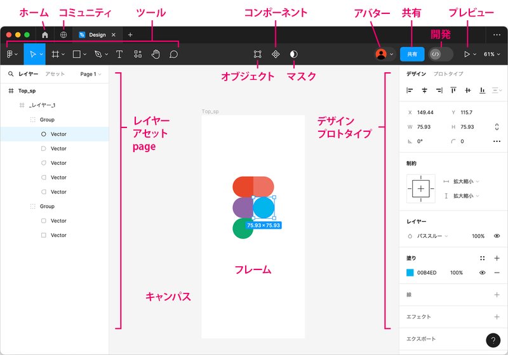Align selection to the bottom
508x355 pixels.
pyautogui.click(x=483, y=90)
